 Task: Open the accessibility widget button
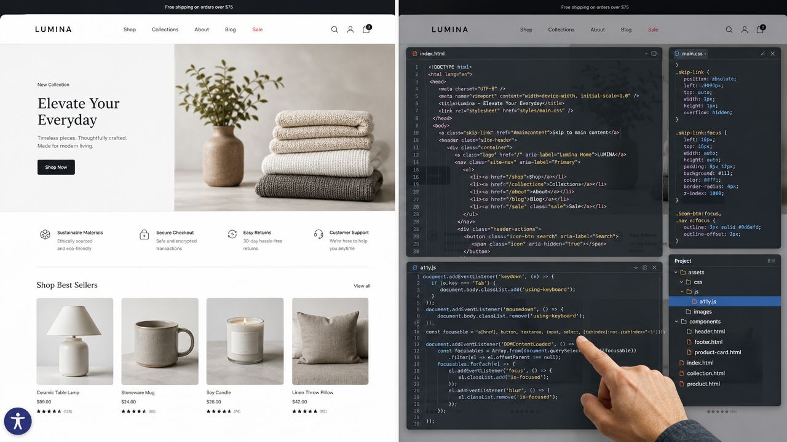click(18, 421)
